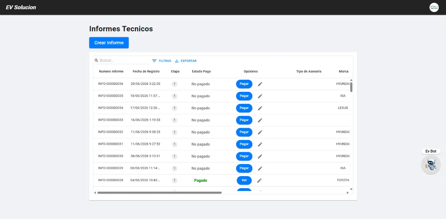The height and width of the screenshot is (219, 446).
Task: Select the cell INFO-000000030
Action: coord(111,156)
